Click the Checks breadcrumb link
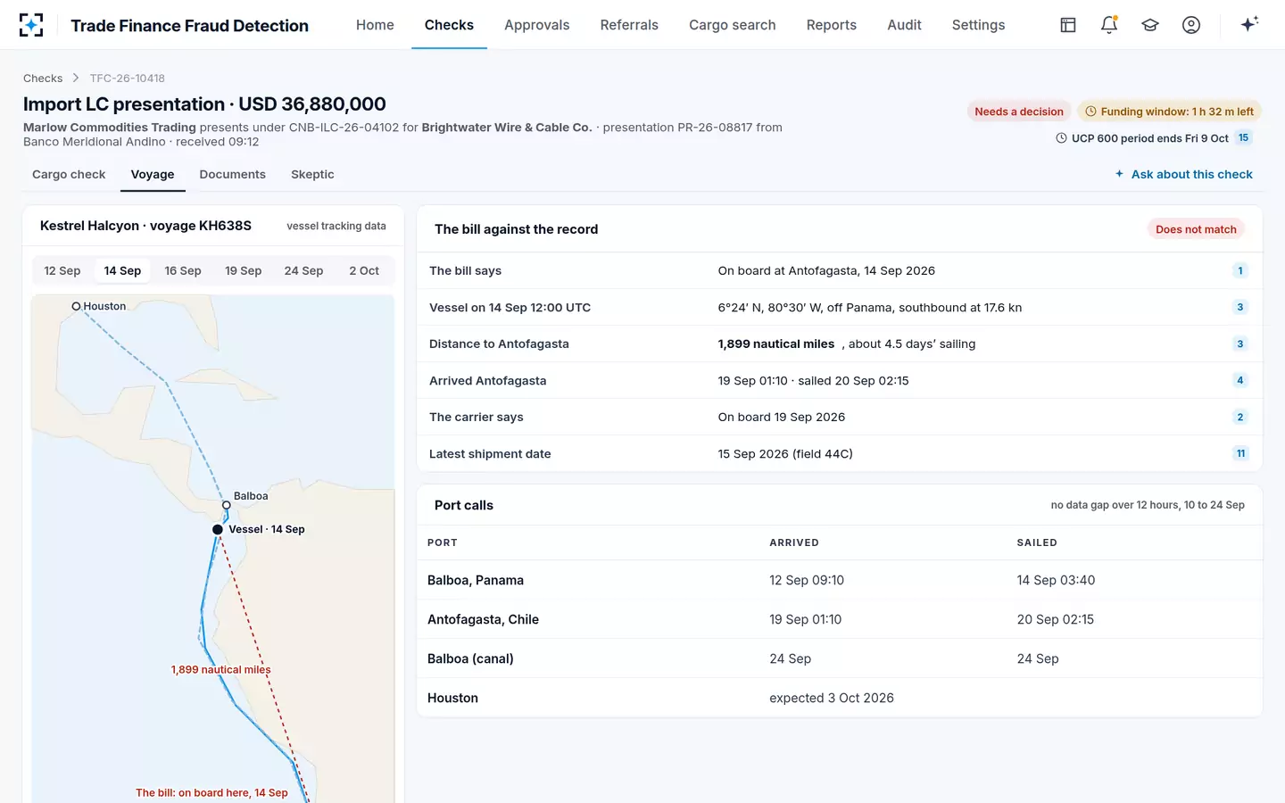 (x=43, y=79)
